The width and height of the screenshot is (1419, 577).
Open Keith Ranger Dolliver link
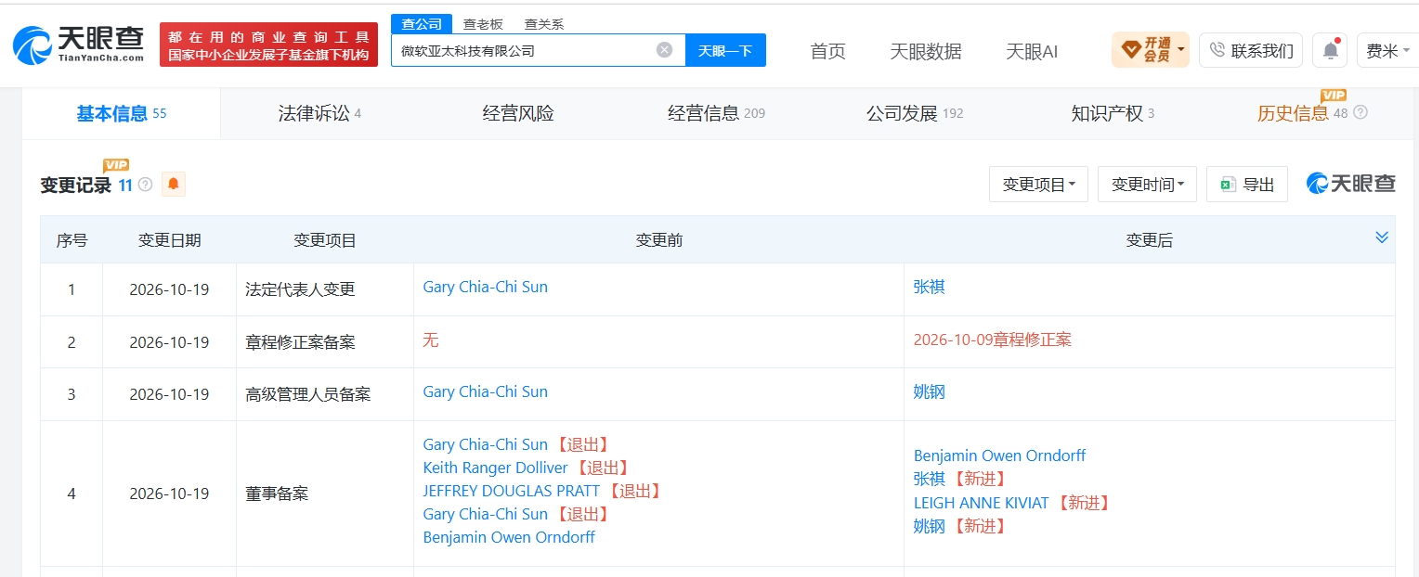pos(495,468)
